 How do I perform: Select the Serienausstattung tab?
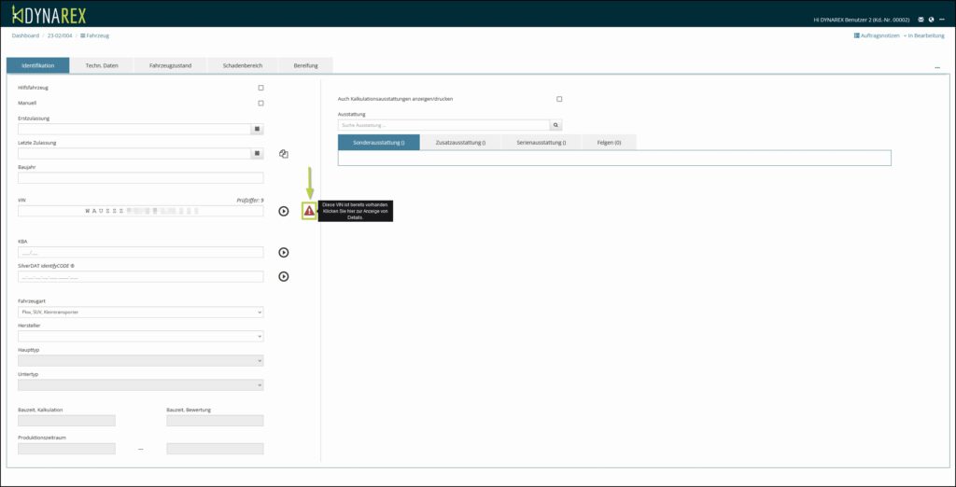pyautogui.click(x=541, y=142)
